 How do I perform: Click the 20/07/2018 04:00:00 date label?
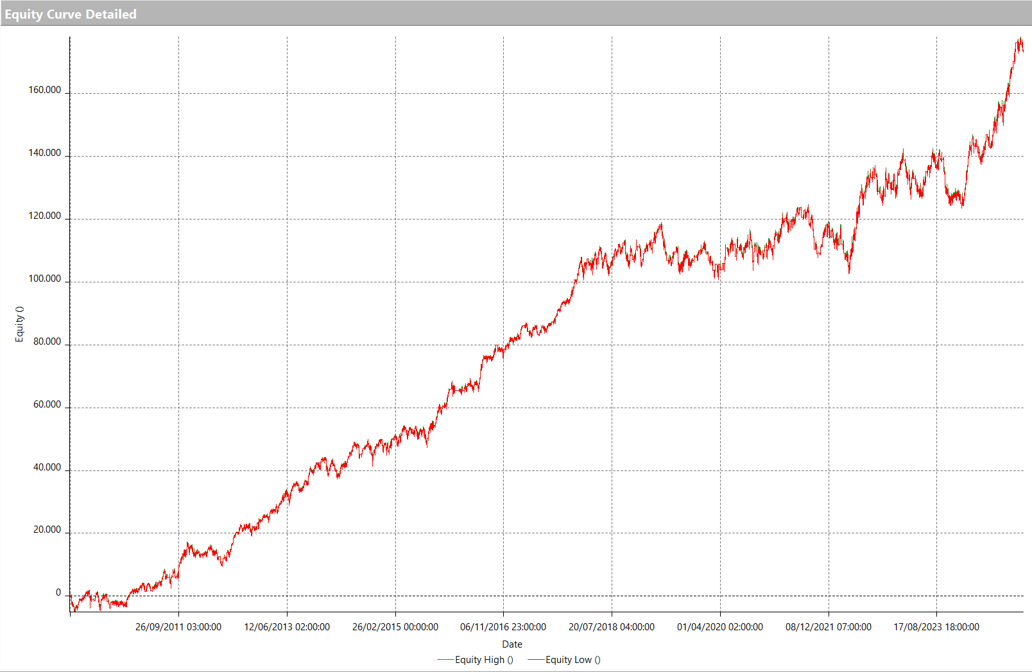point(612,627)
